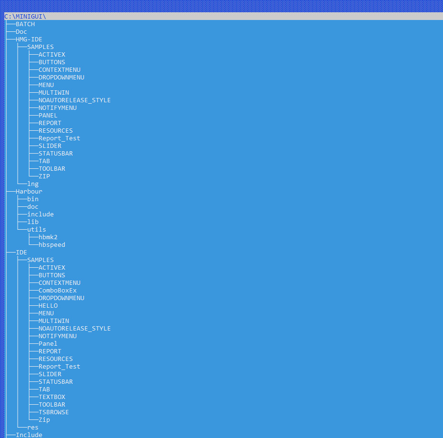Select the res folder under IDE

click(33, 428)
